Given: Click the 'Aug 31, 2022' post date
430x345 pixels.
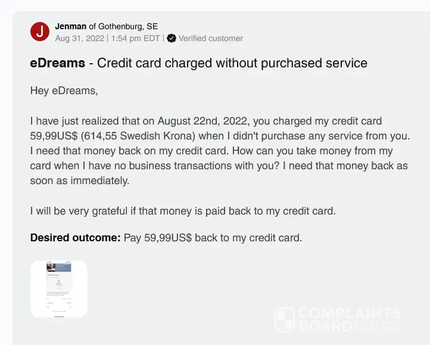Looking at the screenshot, I should 79,38.
